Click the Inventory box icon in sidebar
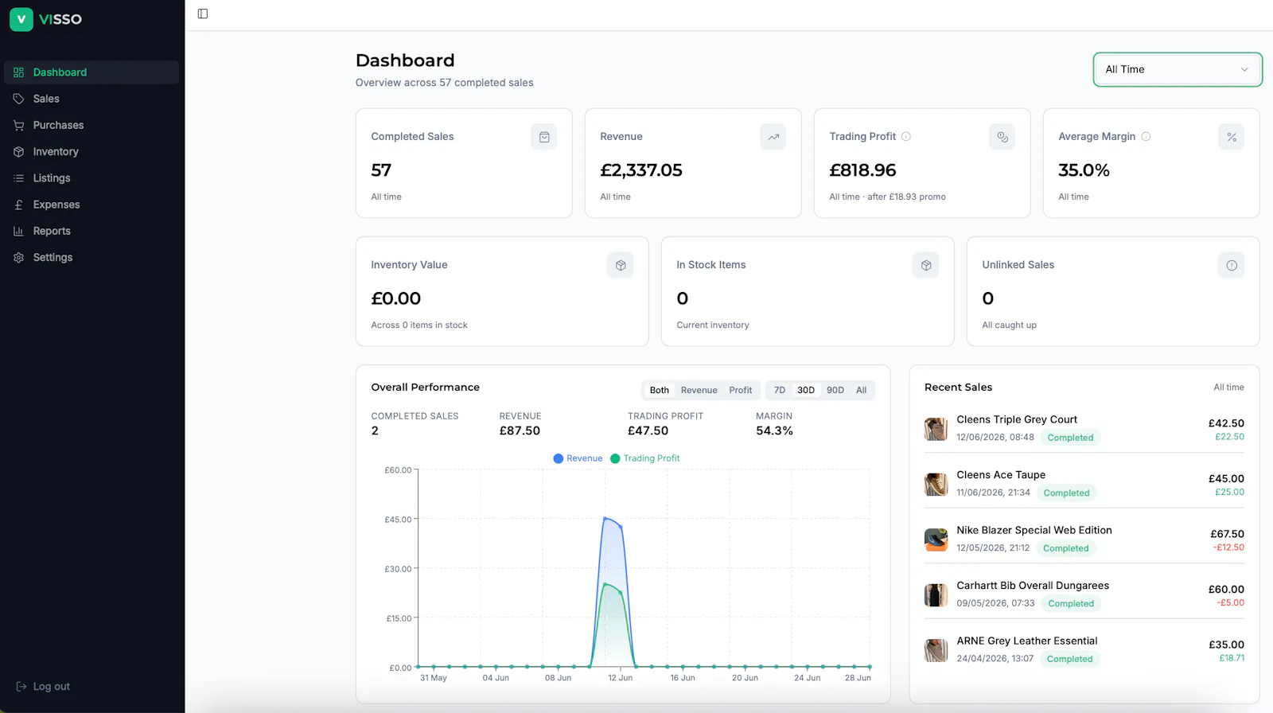The image size is (1273, 713). click(x=18, y=152)
